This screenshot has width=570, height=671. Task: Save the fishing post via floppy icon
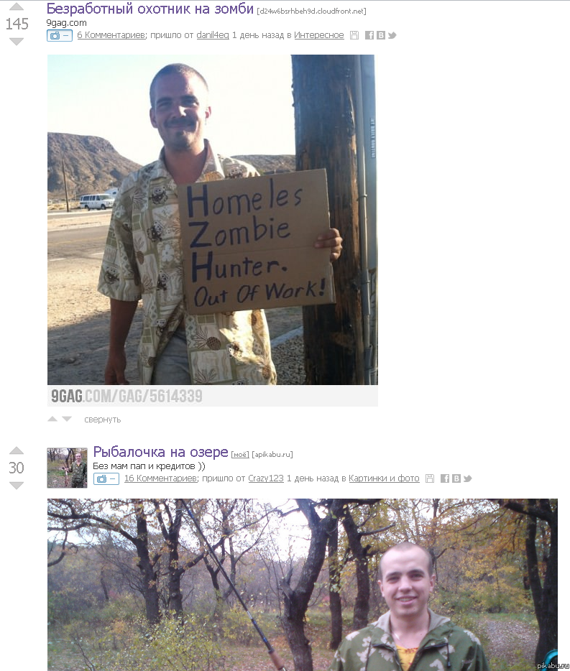430,478
